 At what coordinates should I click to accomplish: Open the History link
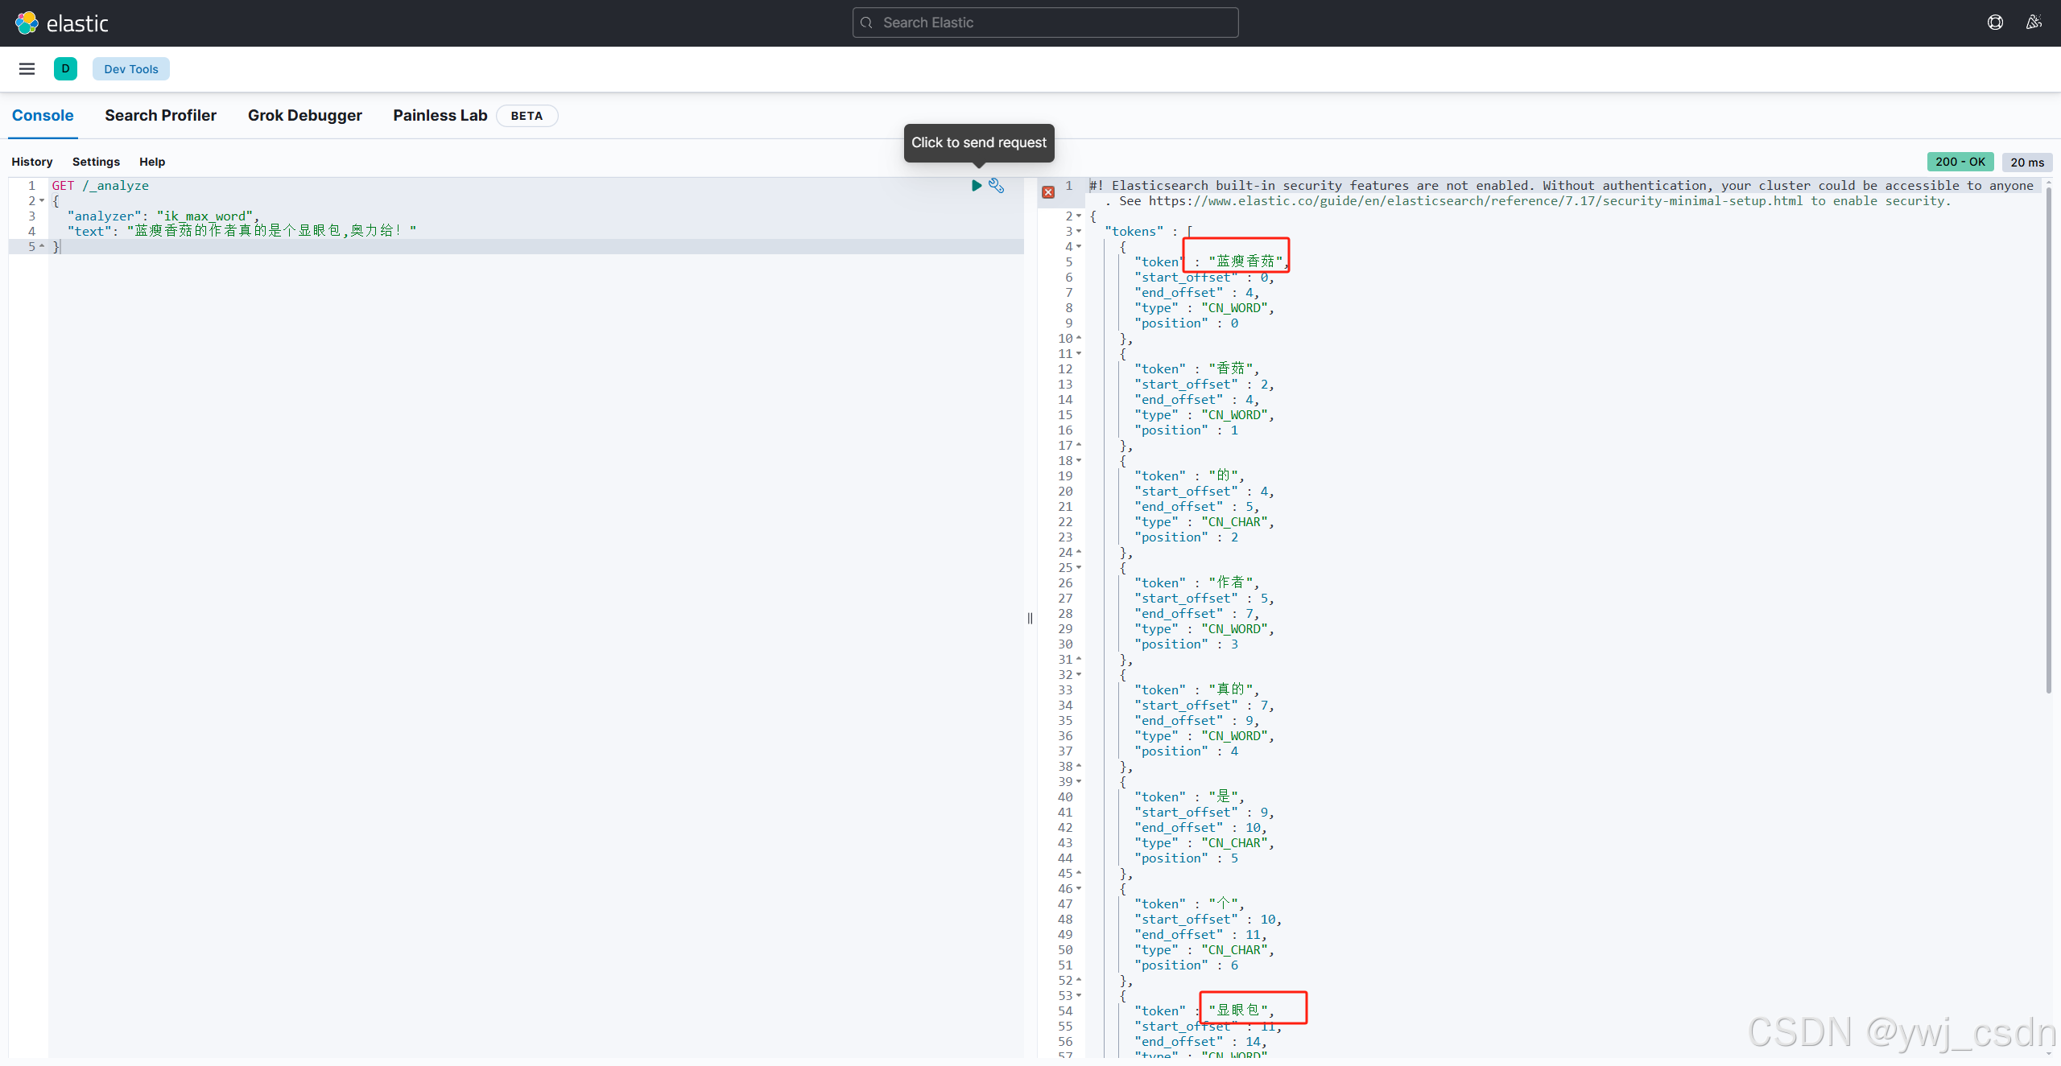pos(32,162)
